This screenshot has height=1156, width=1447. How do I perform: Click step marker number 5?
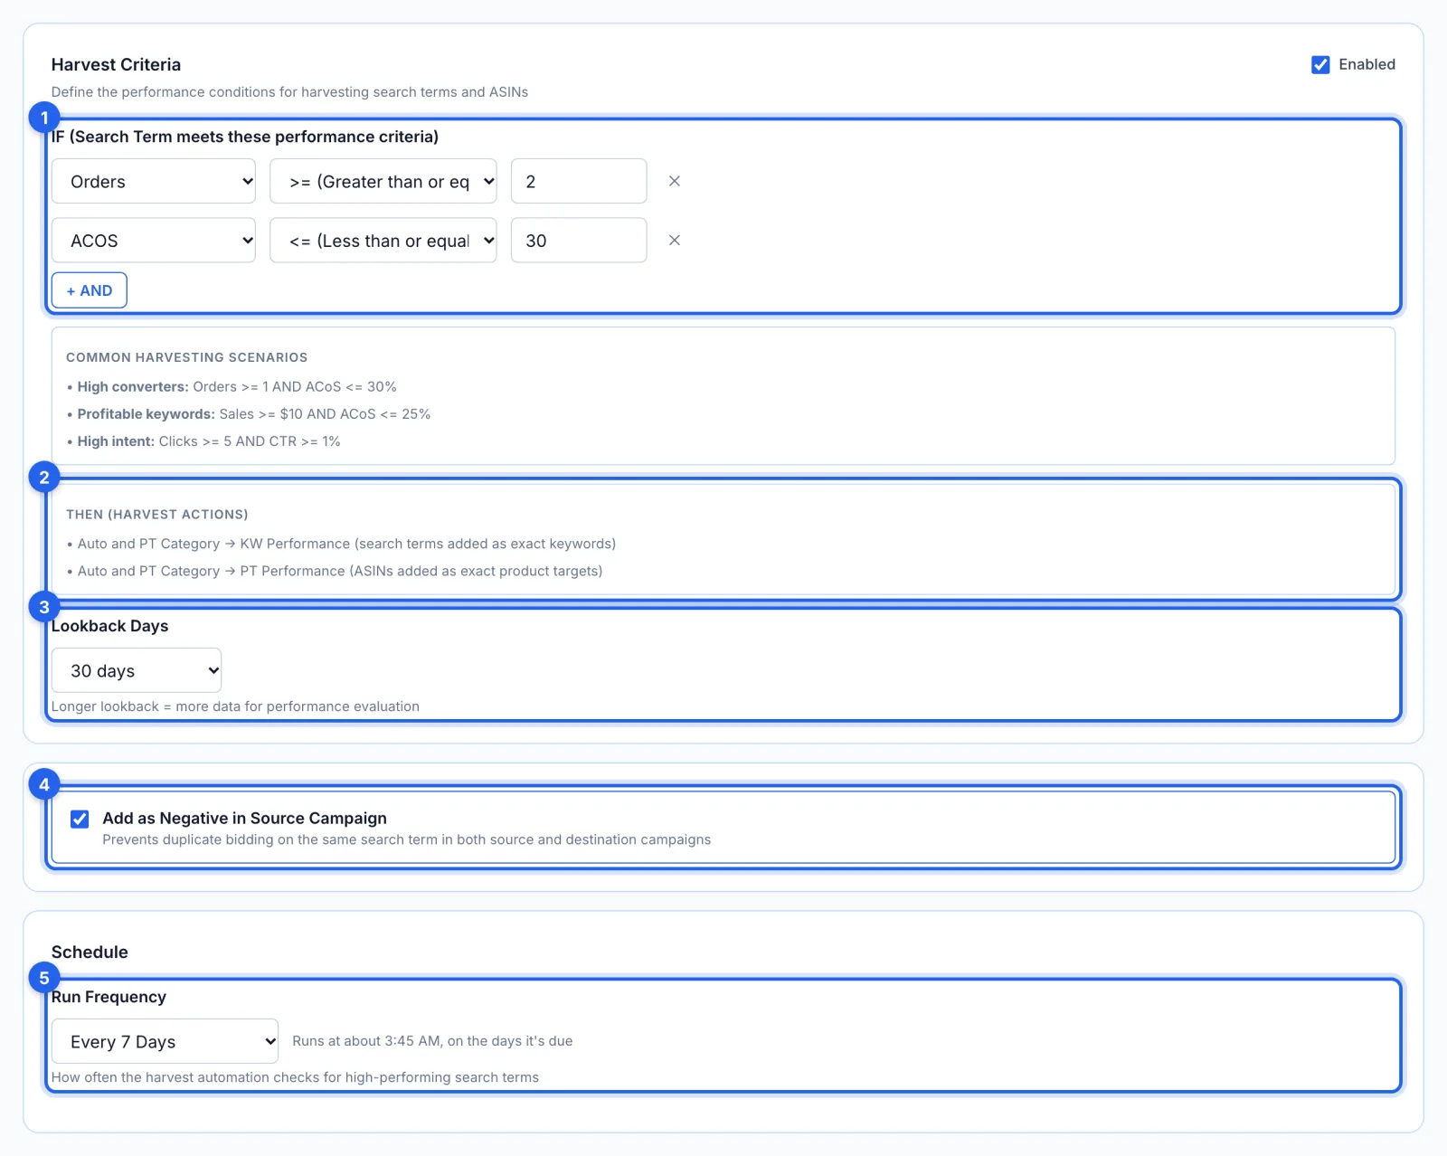tap(44, 978)
